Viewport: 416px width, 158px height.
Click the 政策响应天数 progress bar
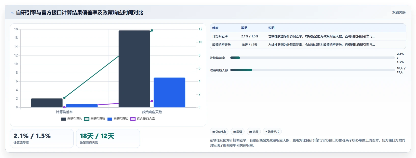pyautogui.click(x=312, y=70)
